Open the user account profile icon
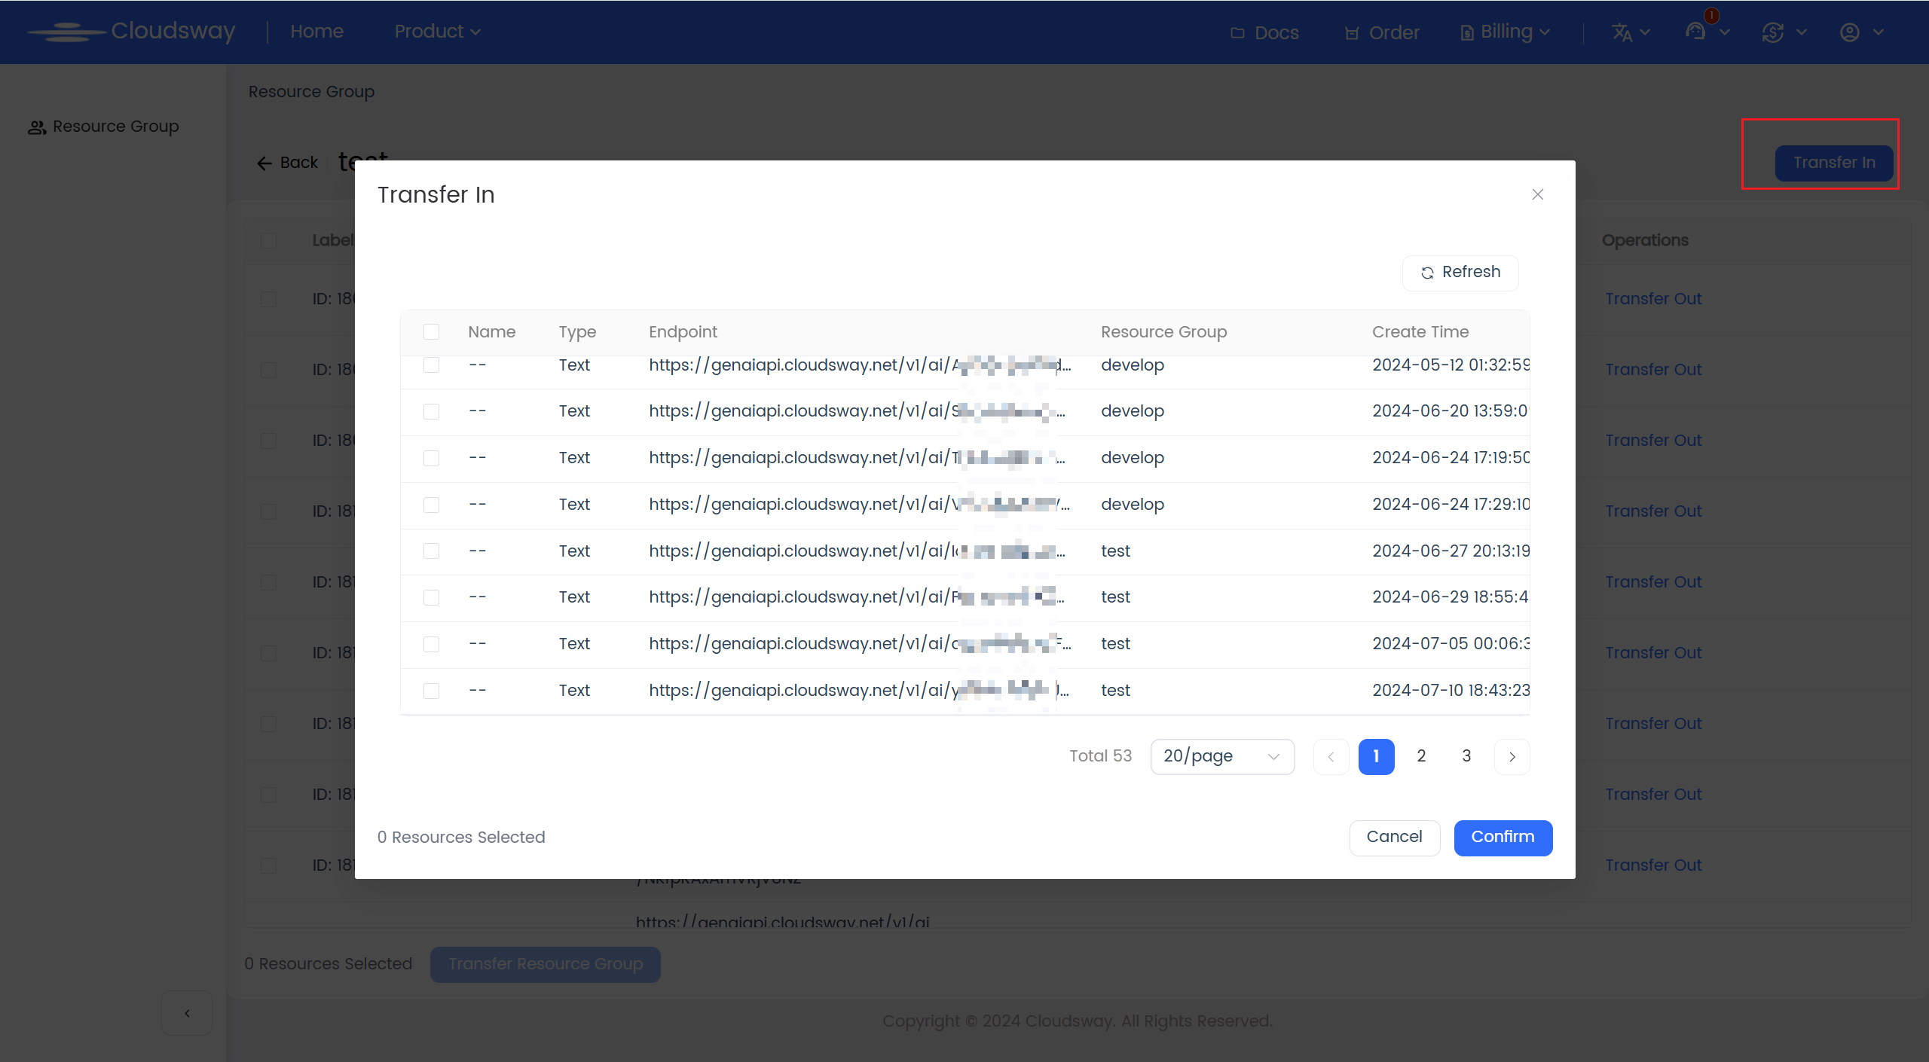This screenshot has width=1929, height=1062. pyautogui.click(x=1850, y=32)
